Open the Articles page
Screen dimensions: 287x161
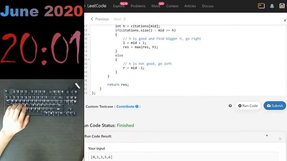190,6
